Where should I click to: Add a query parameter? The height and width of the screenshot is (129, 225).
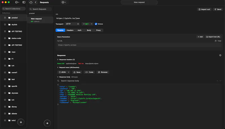(200, 37)
